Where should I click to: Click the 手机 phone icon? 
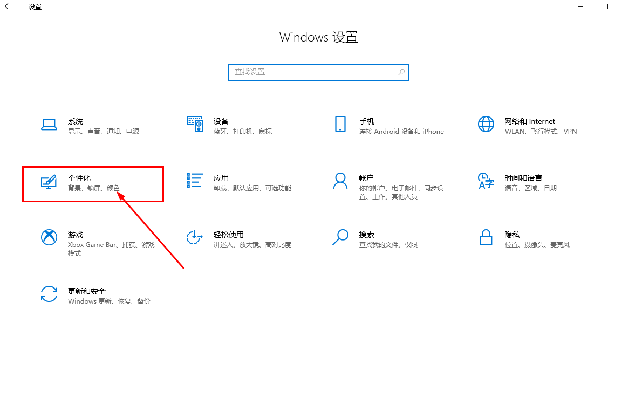(340, 124)
